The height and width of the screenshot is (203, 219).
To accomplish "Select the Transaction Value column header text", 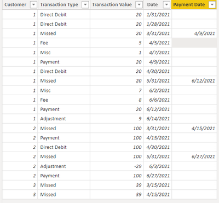I will [x=112, y=5].
